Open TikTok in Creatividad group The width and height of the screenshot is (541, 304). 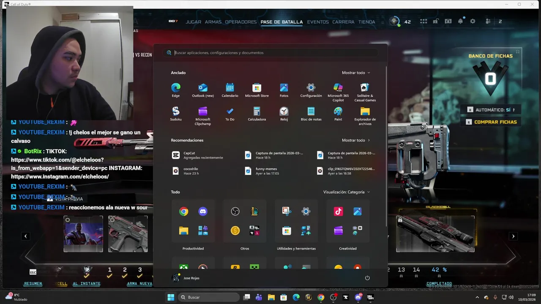tap(338, 212)
